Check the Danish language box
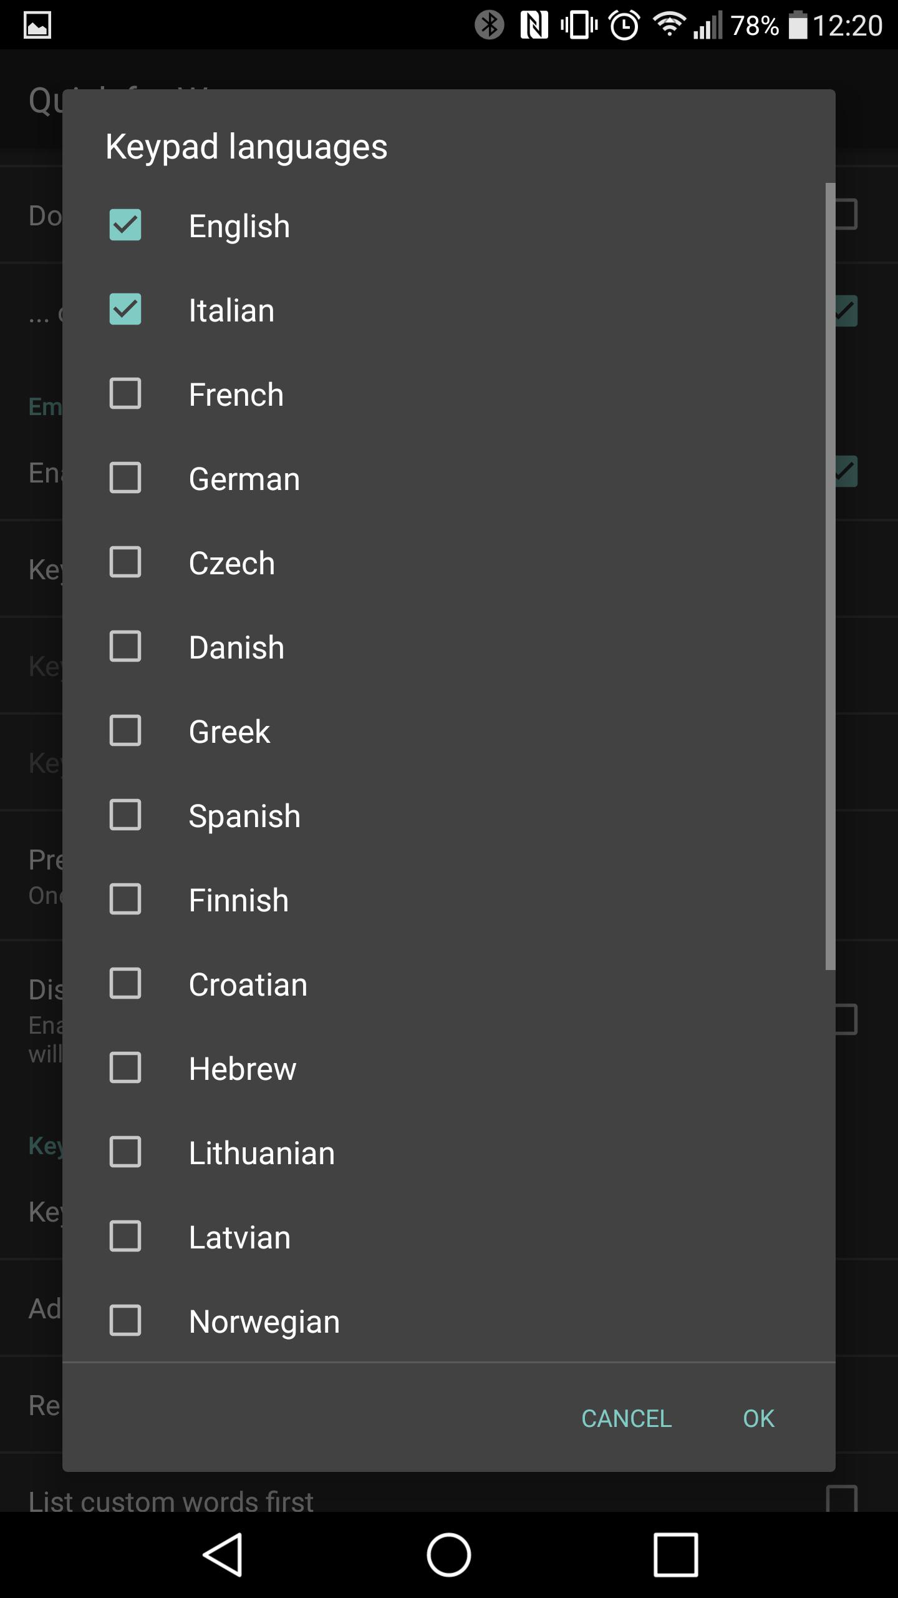 (x=125, y=647)
